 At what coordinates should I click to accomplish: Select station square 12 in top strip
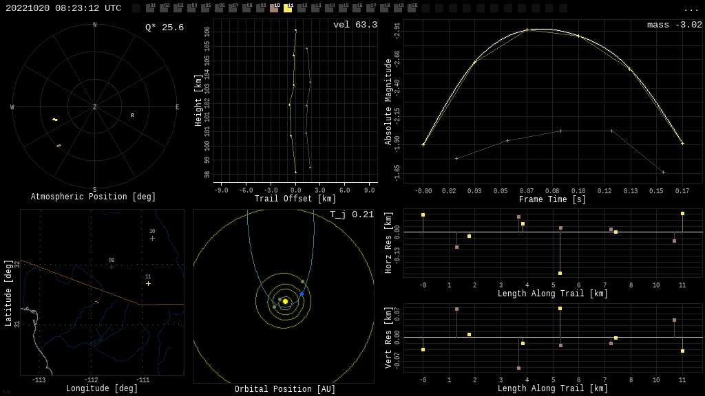302,8
